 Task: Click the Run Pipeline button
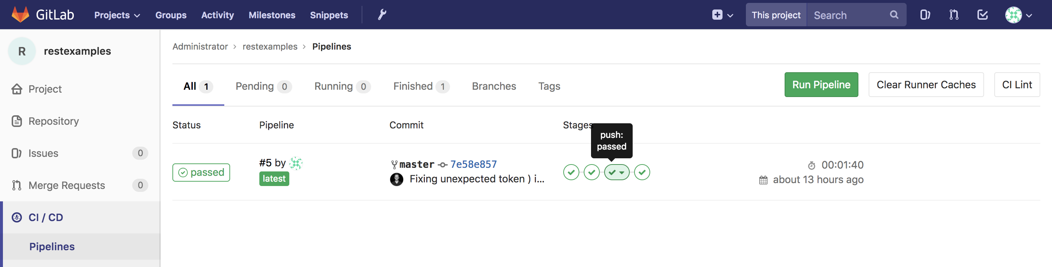821,85
